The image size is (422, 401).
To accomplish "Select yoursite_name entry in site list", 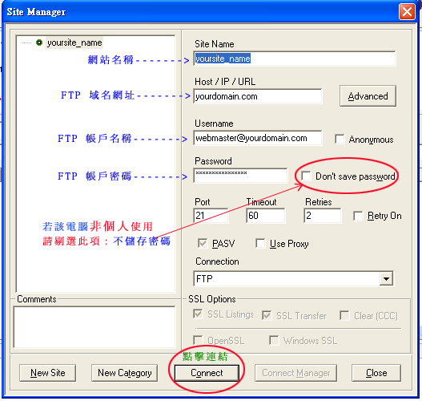I will 74,43.
